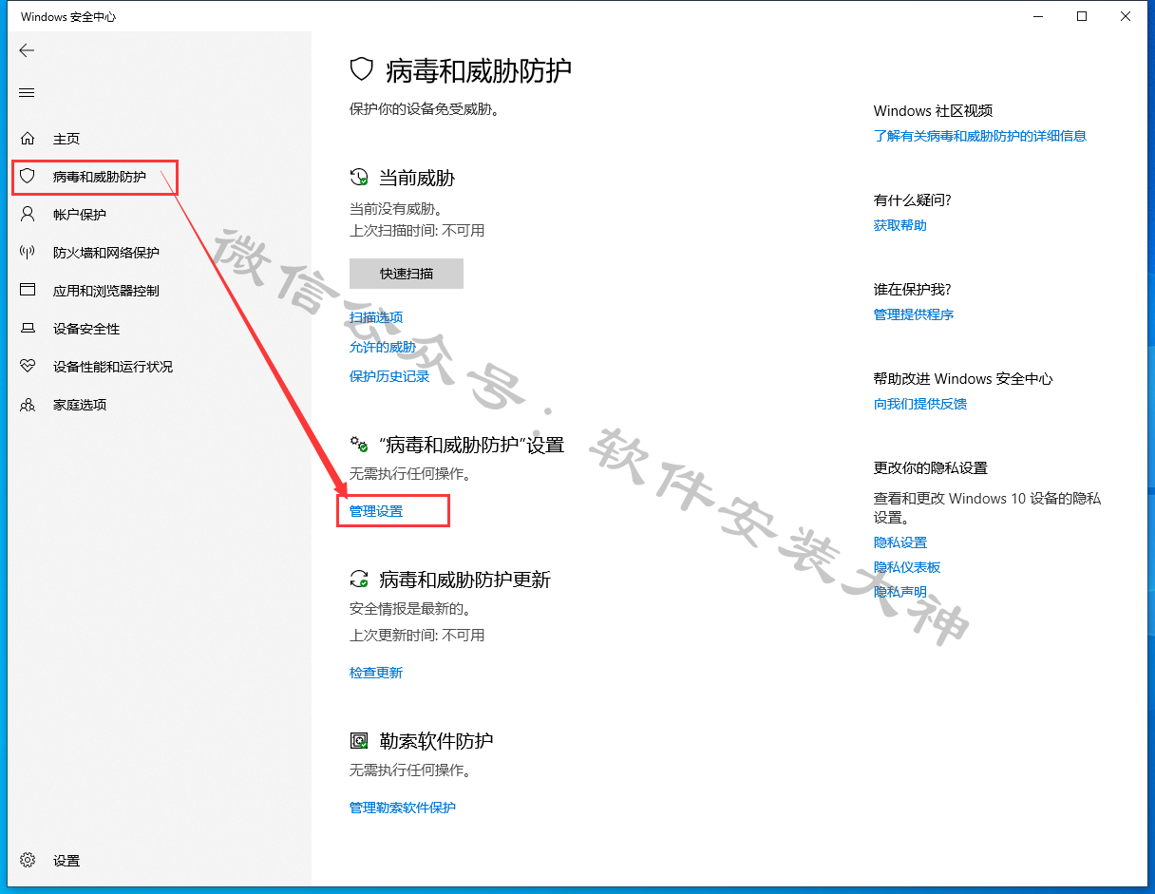Open 扫描选项 link
Image resolution: width=1155 pixels, height=894 pixels.
376,317
